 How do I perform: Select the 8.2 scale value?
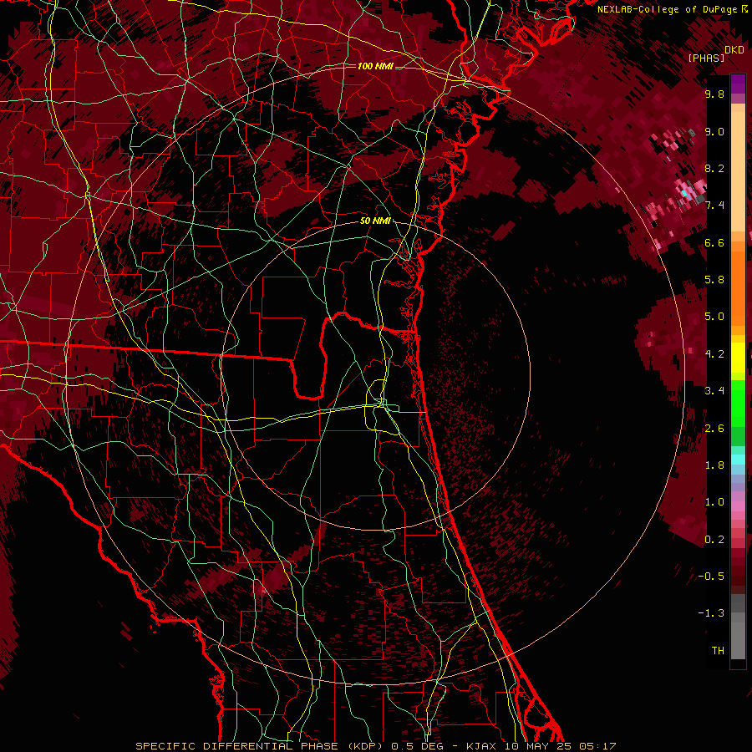tap(714, 168)
